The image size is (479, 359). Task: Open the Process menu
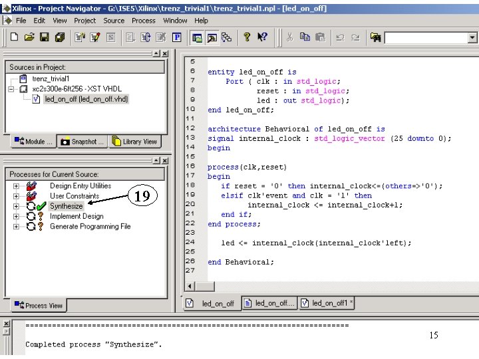(x=144, y=21)
